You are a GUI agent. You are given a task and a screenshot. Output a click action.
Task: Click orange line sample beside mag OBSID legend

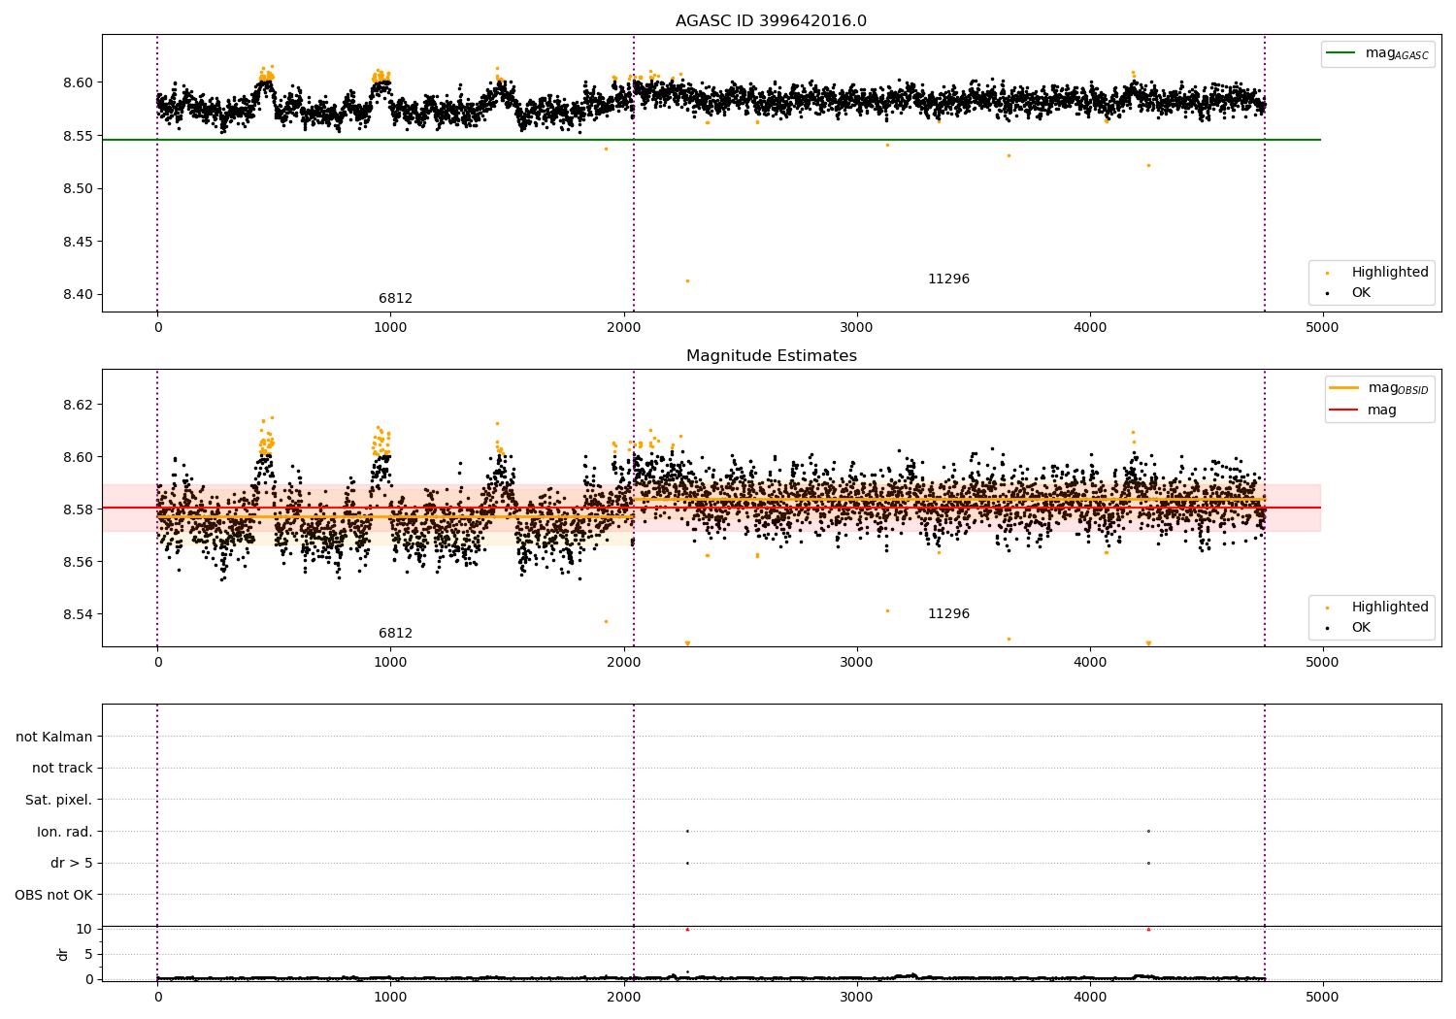click(1343, 388)
